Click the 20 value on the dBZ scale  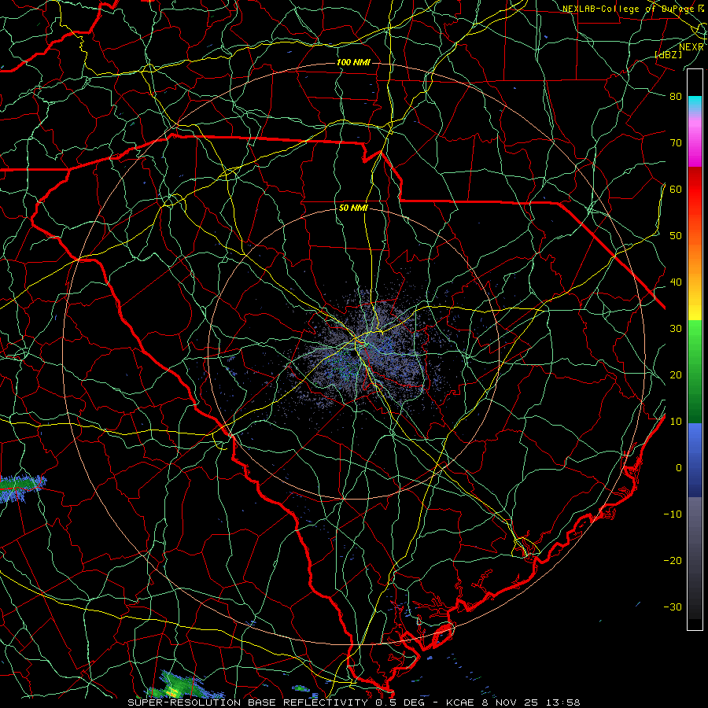[676, 375]
